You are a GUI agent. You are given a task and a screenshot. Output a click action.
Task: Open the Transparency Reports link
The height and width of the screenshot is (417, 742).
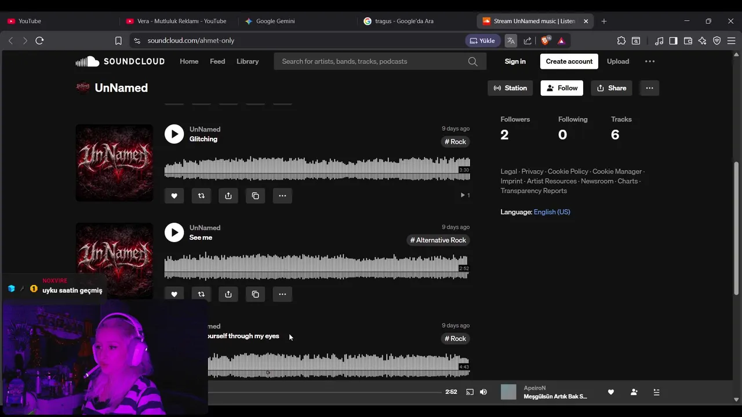click(x=534, y=191)
